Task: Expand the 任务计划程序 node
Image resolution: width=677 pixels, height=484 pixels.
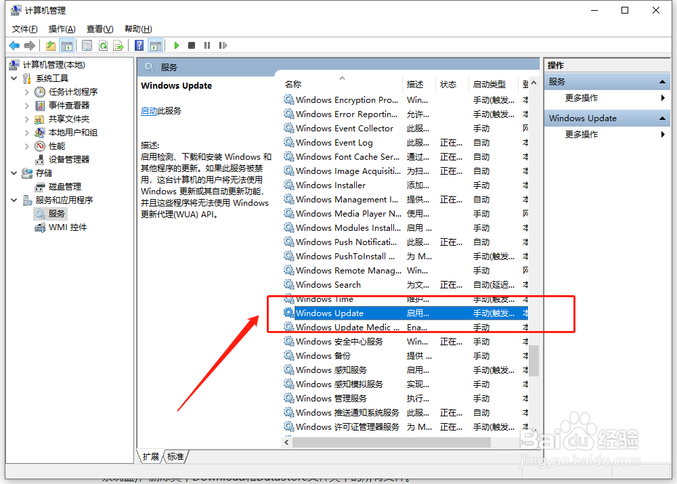Action: coord(27,92)
